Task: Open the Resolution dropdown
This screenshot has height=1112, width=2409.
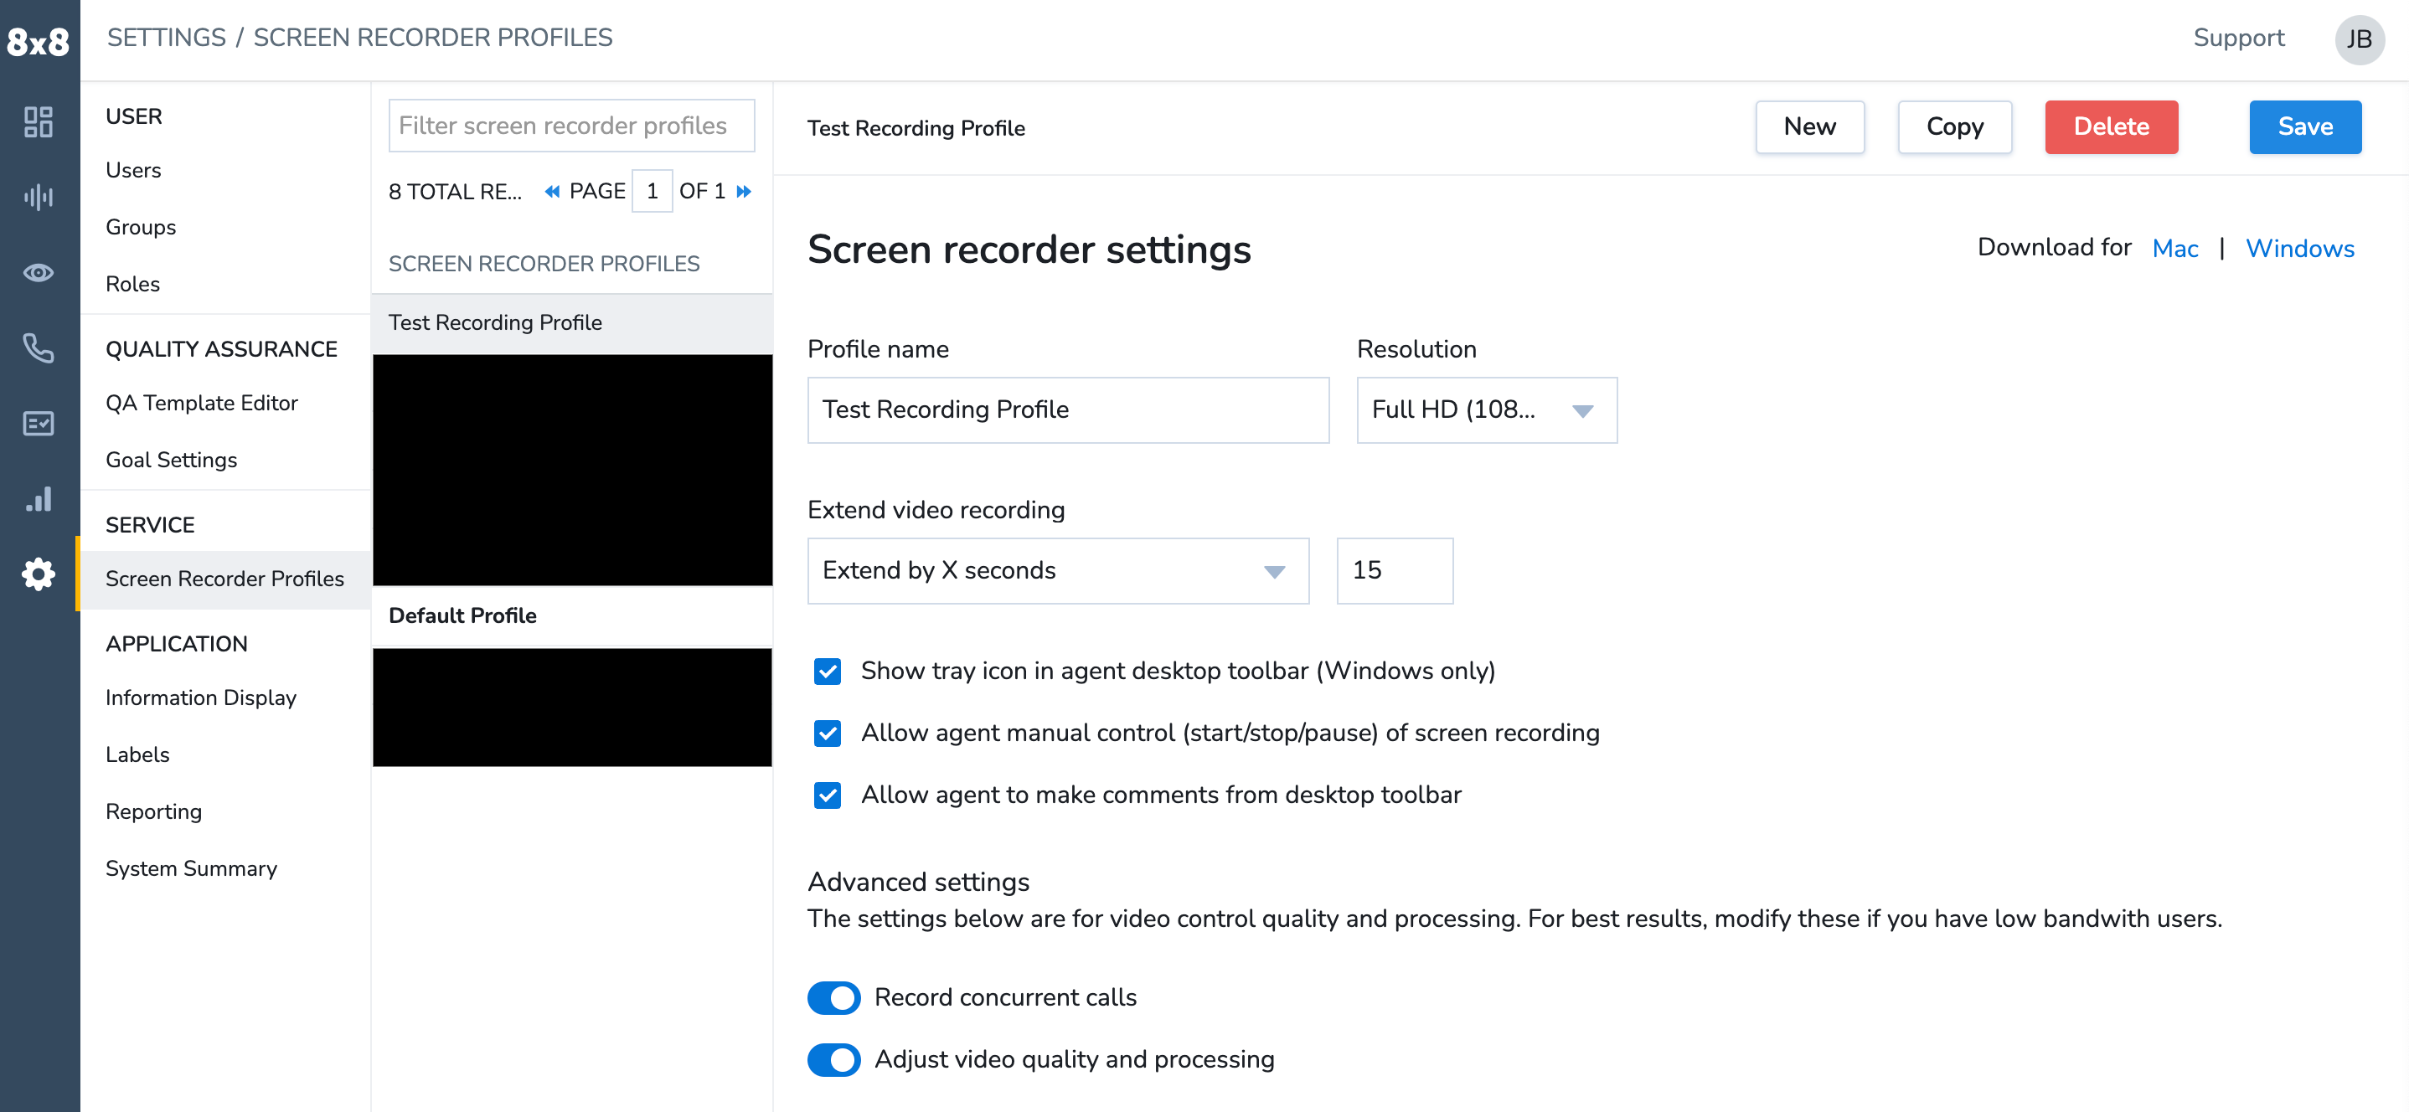Action: [1486, 410]
